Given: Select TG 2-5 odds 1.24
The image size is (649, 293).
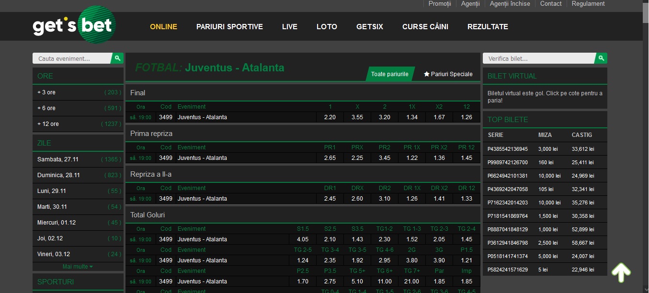Looking at the screenshot, I should coord(303,260).
